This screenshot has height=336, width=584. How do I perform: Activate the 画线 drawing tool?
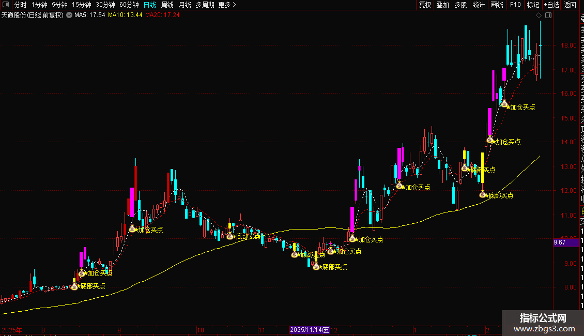(497, 5)
